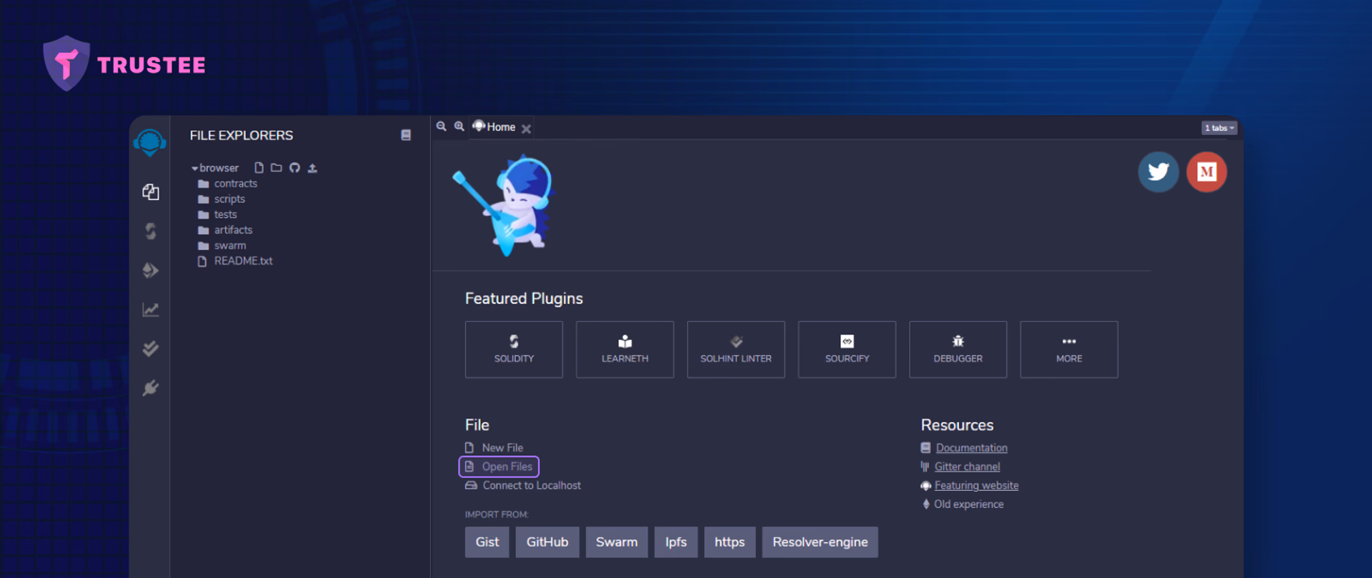
Task: Zoom out the editor view
Action: 442,126
